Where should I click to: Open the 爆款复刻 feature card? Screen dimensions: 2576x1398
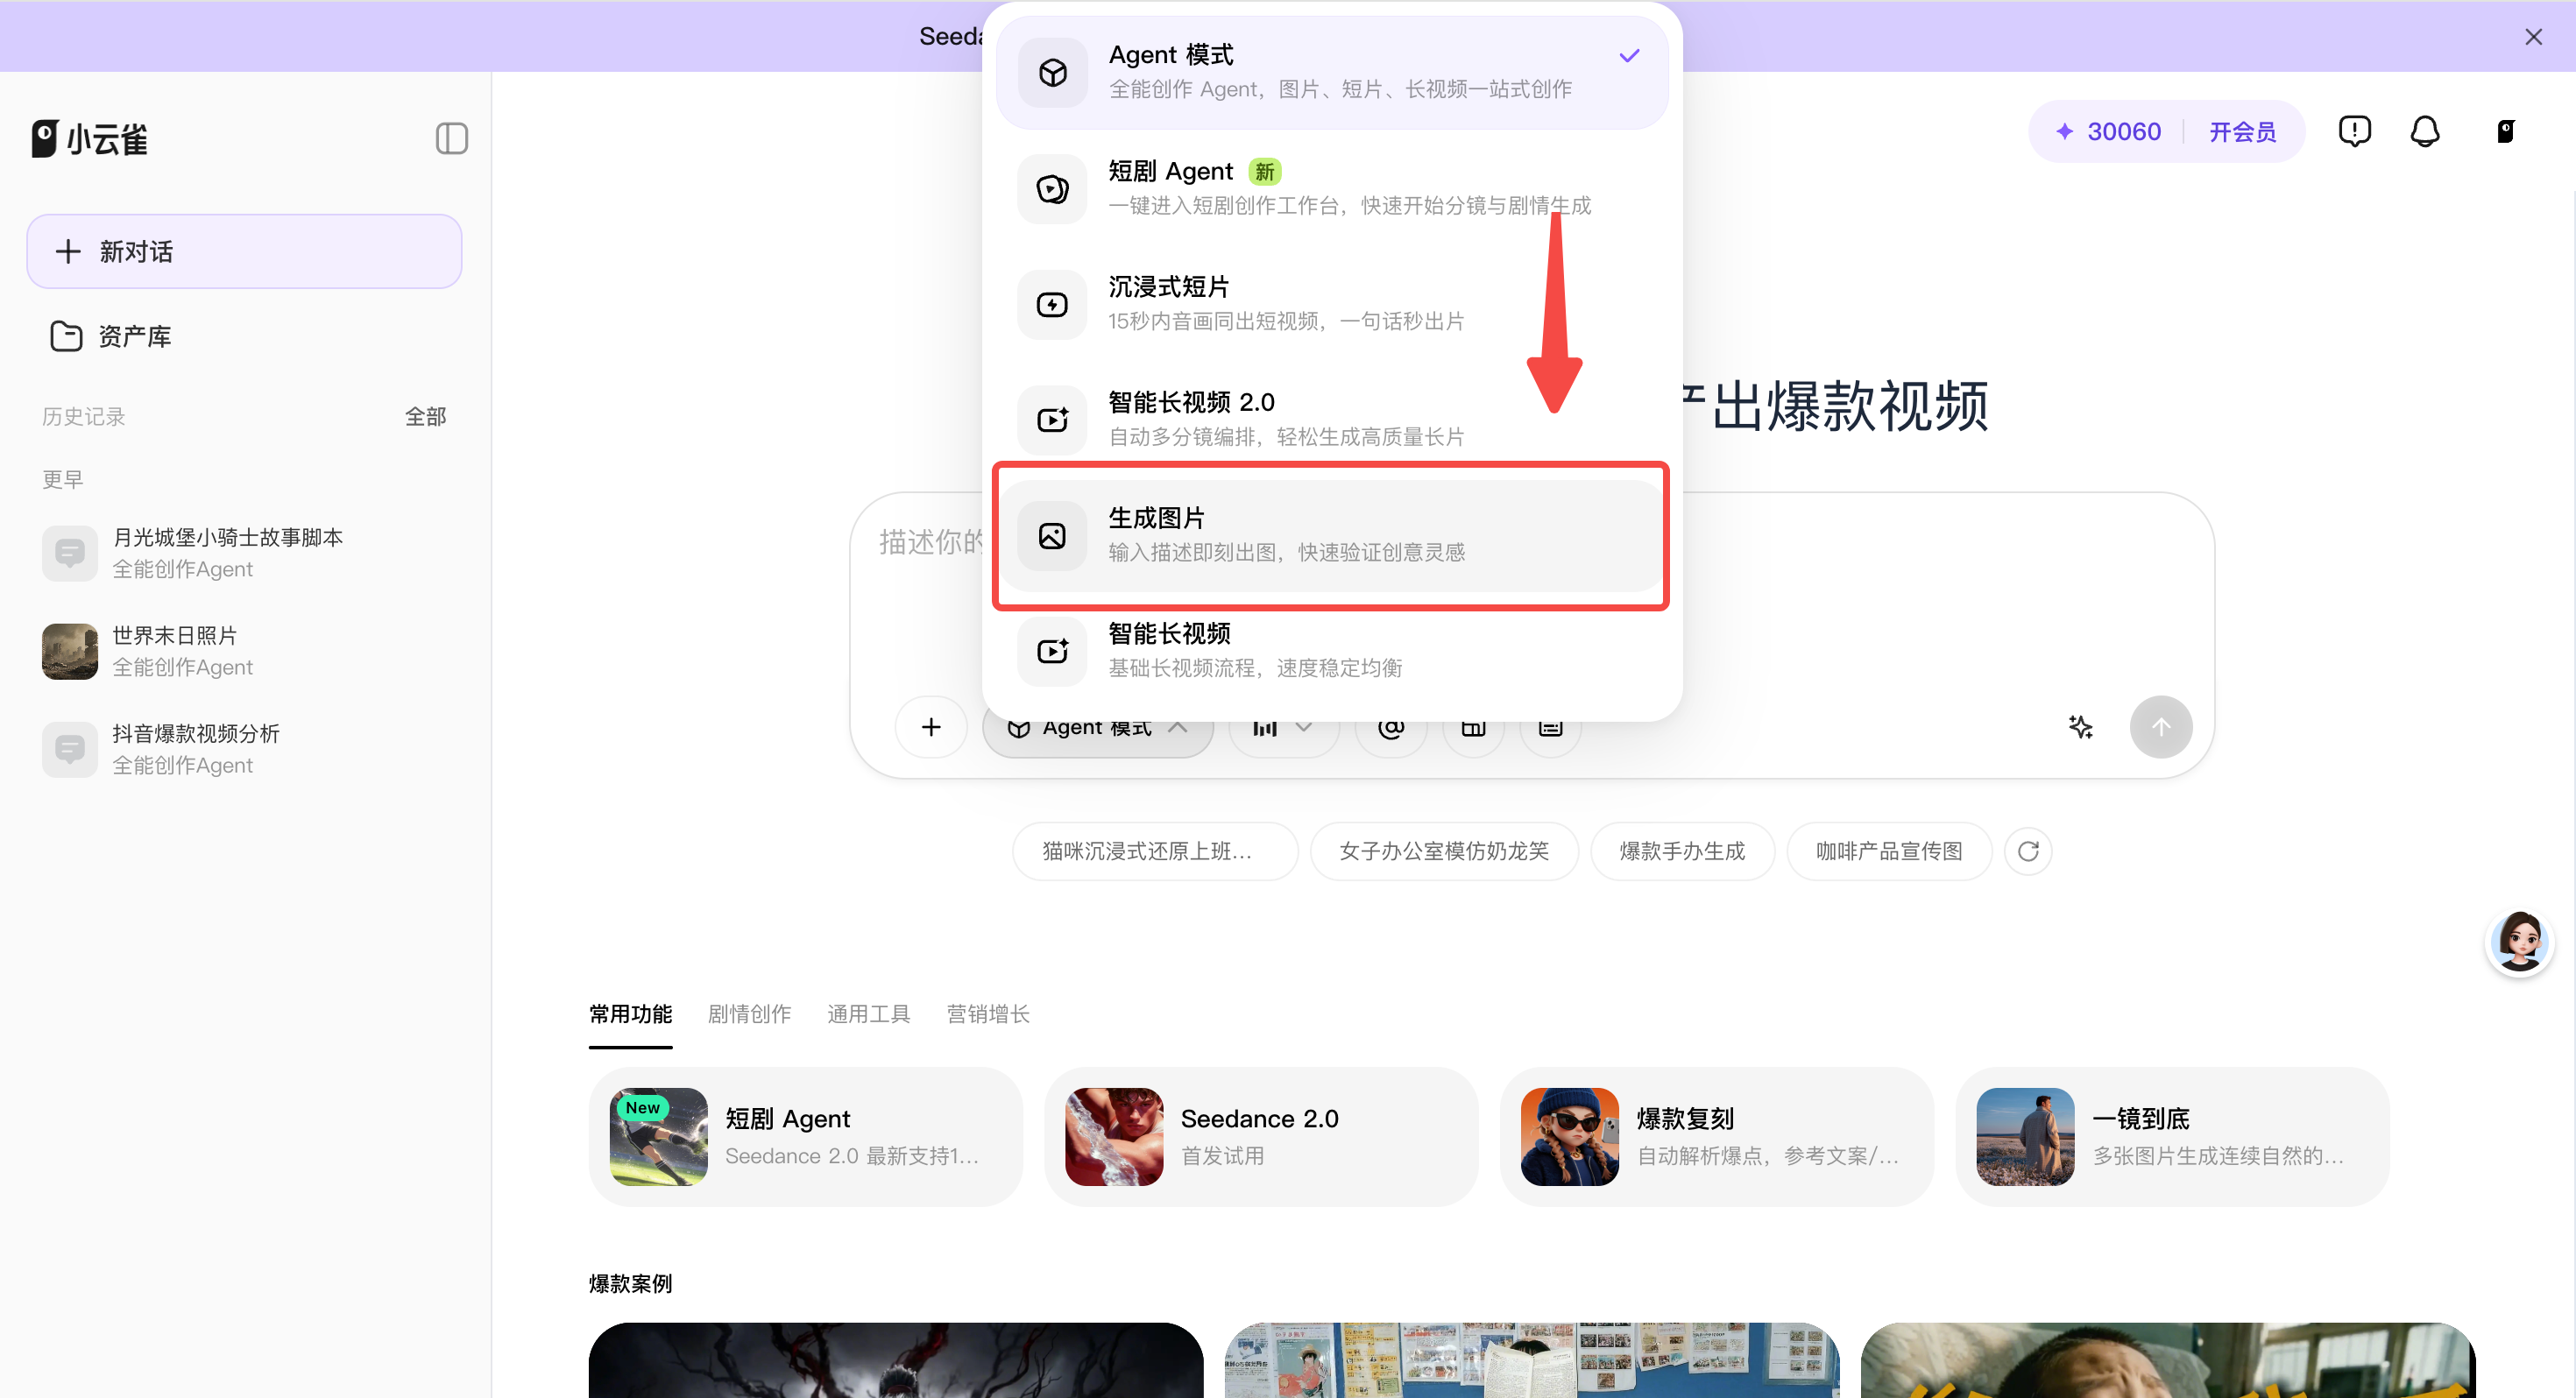pyautogui.click(x=1714, y=1136)
